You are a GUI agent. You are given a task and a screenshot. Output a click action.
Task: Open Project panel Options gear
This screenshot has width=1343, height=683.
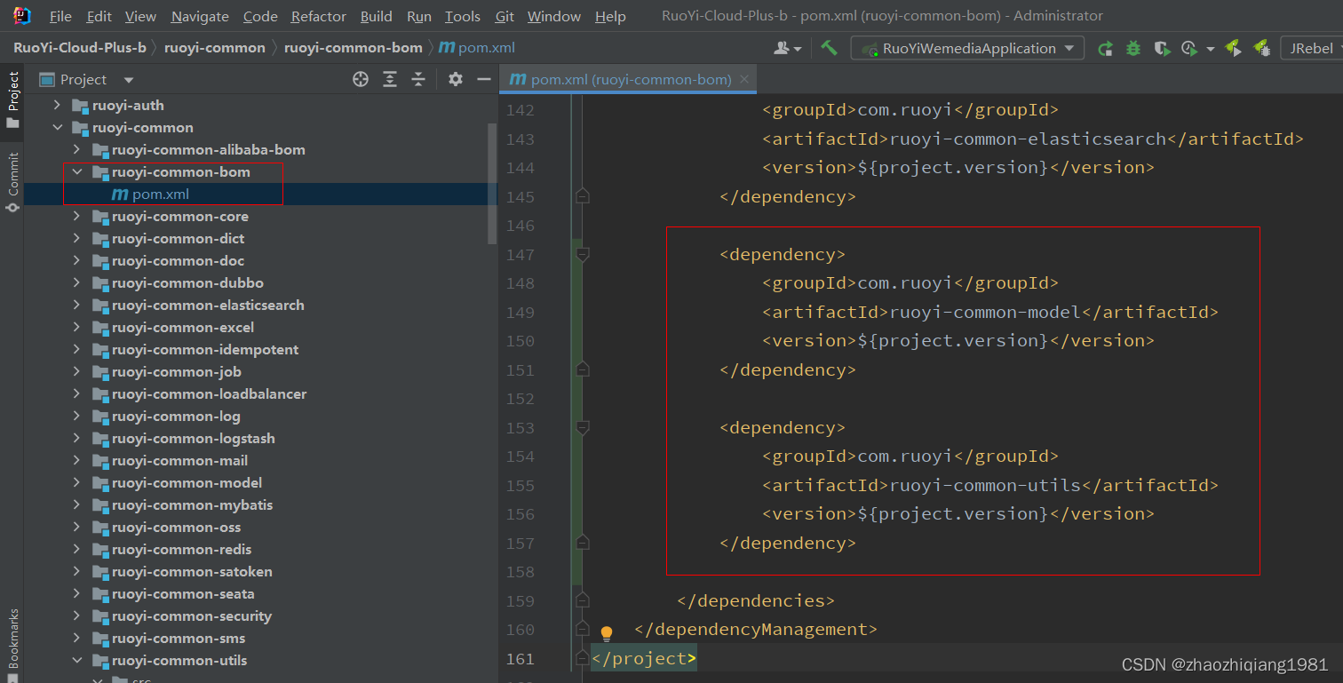[x=455, y=79]
